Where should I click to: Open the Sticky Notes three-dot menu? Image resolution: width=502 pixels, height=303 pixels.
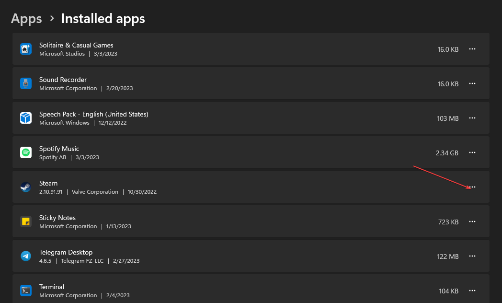coord(472,221)
